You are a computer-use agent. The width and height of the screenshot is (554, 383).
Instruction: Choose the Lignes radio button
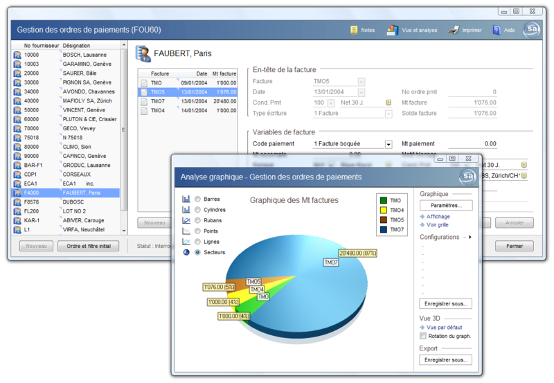coord(198,242)
